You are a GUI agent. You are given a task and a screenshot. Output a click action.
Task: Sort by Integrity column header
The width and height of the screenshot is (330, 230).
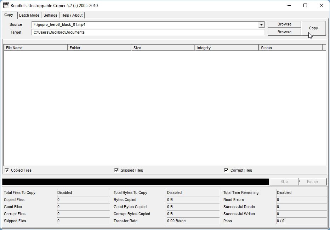tap(227, 48)
